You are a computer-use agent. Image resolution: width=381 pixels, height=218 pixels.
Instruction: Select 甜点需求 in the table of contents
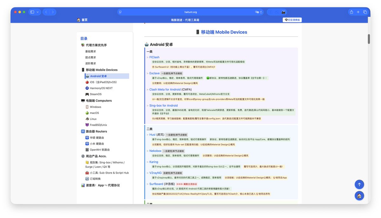click(90, 57)
